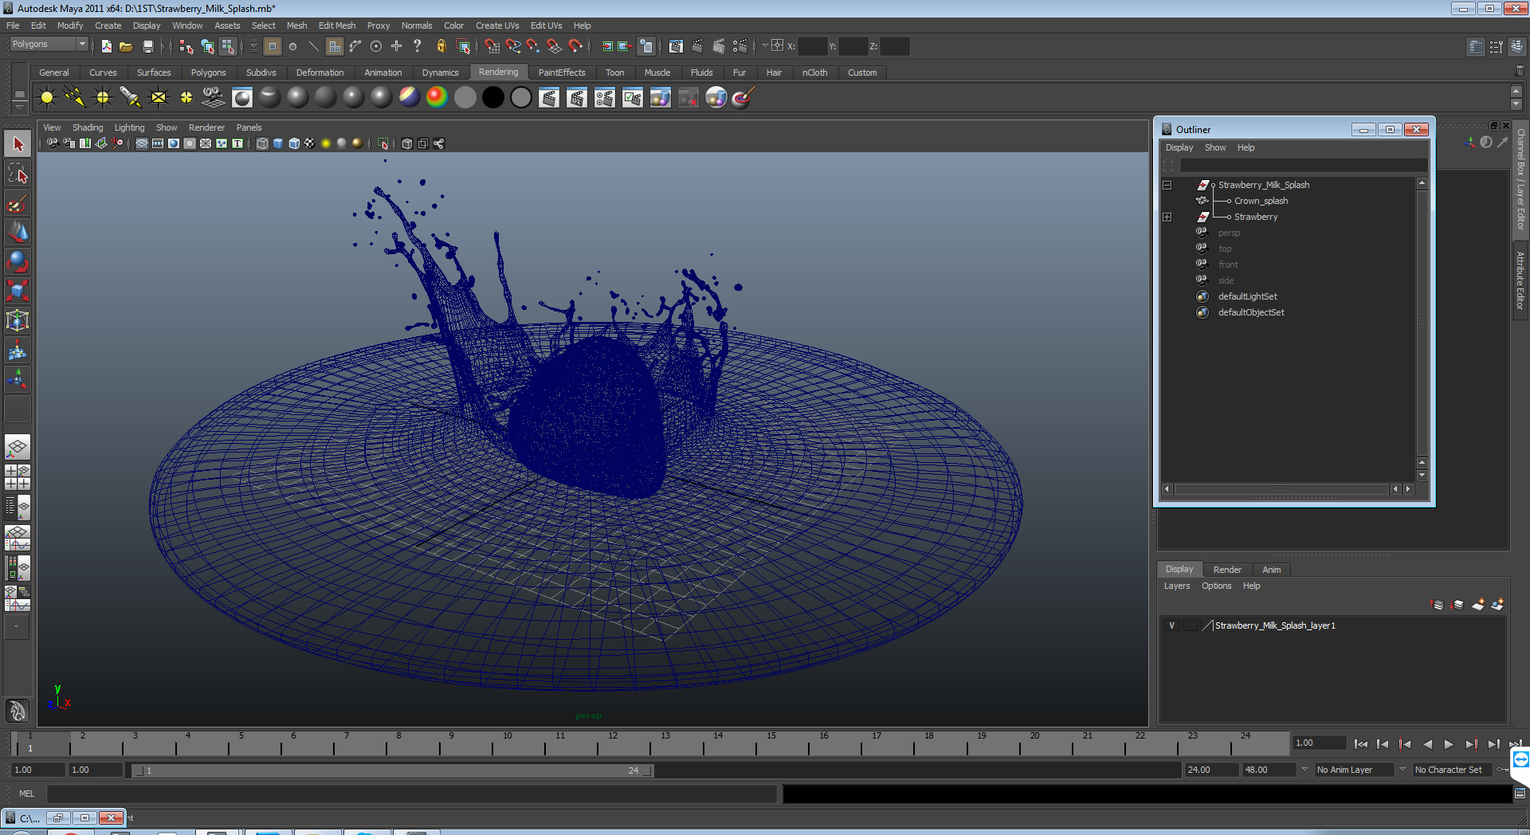Move selected layer up icon
This screenshot has width=1530, height=835.
click(1438, 605)
